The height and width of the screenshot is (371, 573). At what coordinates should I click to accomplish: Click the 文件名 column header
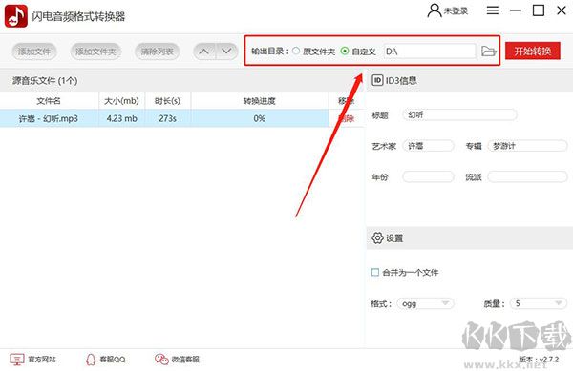pyautogui.click(x=49, y=101)
